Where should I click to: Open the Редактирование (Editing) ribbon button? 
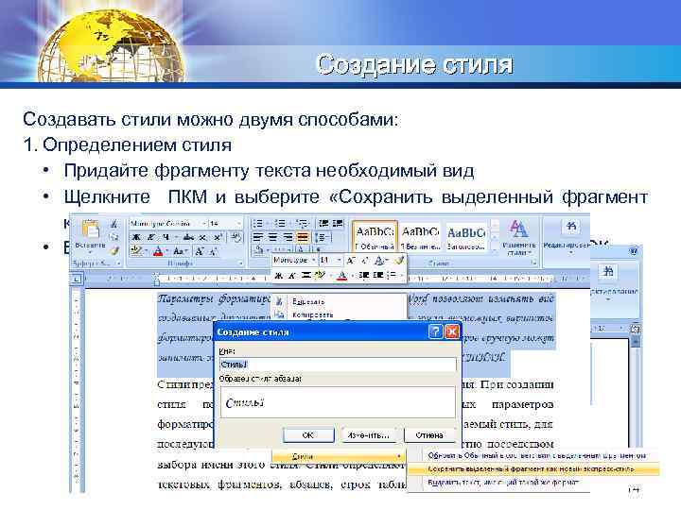coord(567,236)
